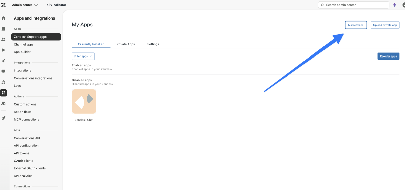Open MCP connections
Viewport: 405px width, 190px height.
coord(27,120)
